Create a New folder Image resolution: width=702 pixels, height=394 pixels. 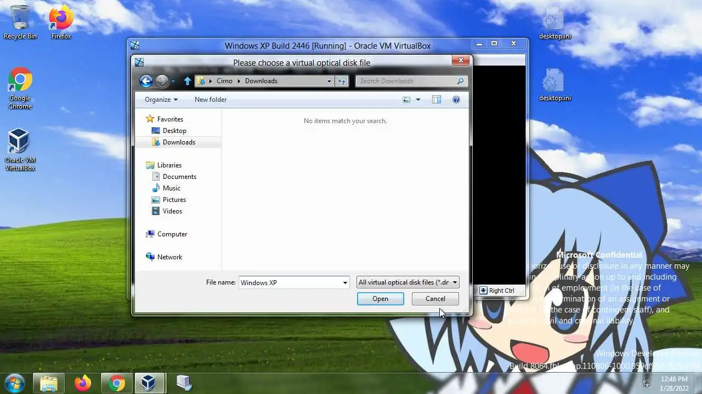[211, 100]
